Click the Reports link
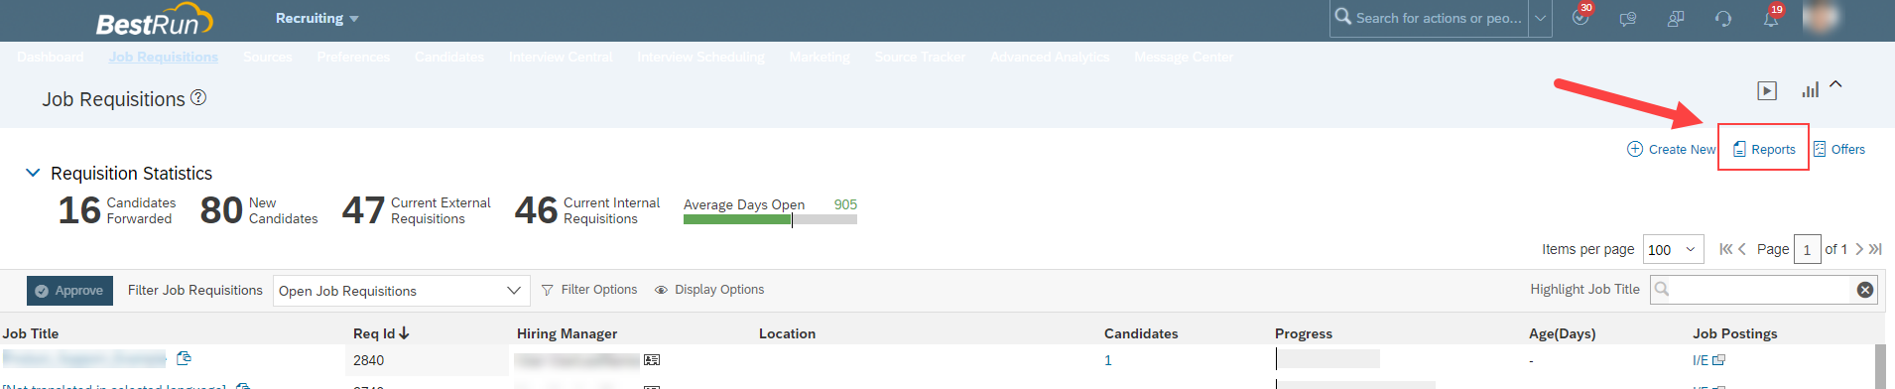 1764,149
